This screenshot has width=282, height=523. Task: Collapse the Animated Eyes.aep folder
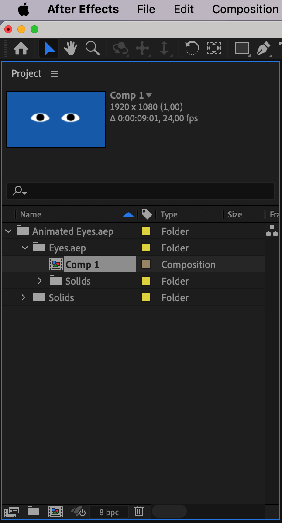point(8,231)
